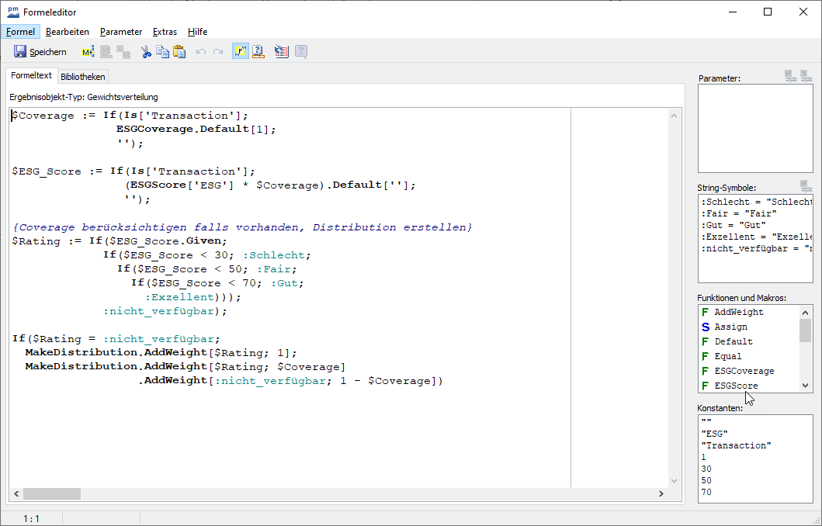Click the yellow M+ macro icon

(88, 52)
